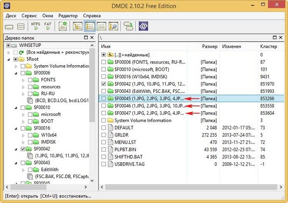
Task: Open the Редактор menu
Action: (68, 16)
